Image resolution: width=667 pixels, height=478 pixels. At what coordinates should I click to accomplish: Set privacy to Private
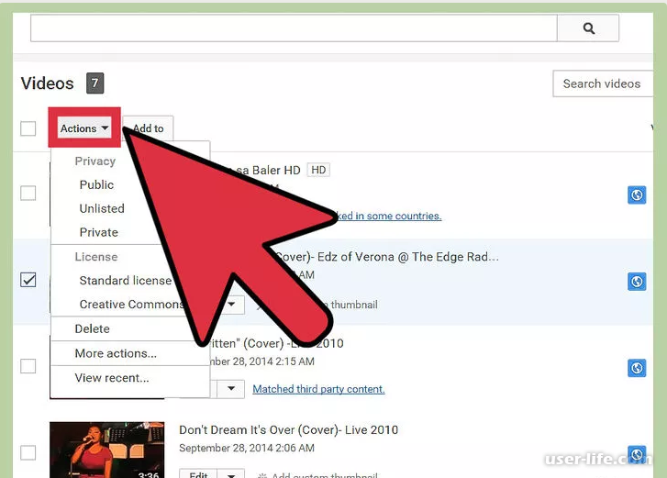[99, 232]
